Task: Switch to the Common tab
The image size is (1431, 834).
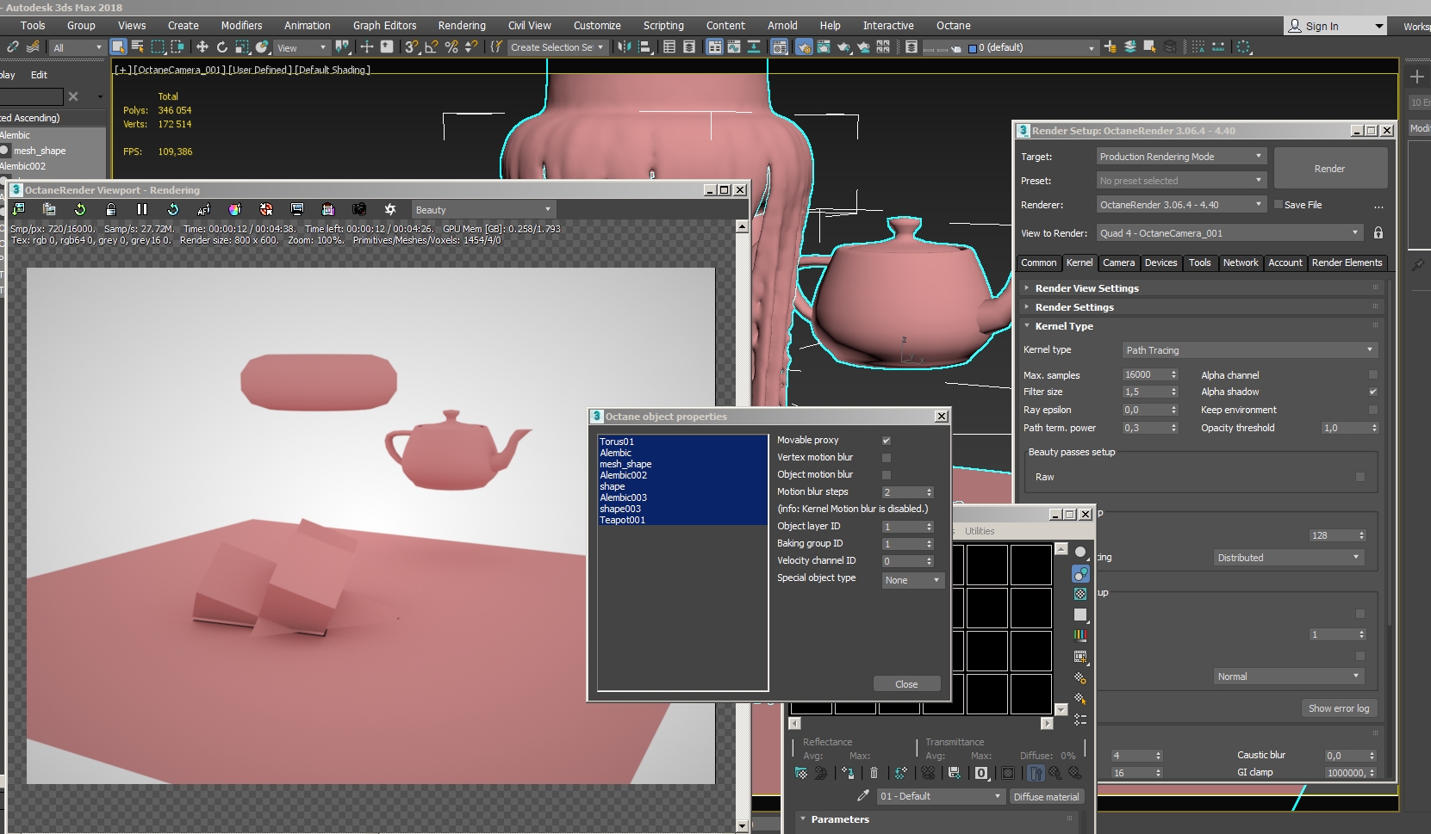Action: 1038,263
